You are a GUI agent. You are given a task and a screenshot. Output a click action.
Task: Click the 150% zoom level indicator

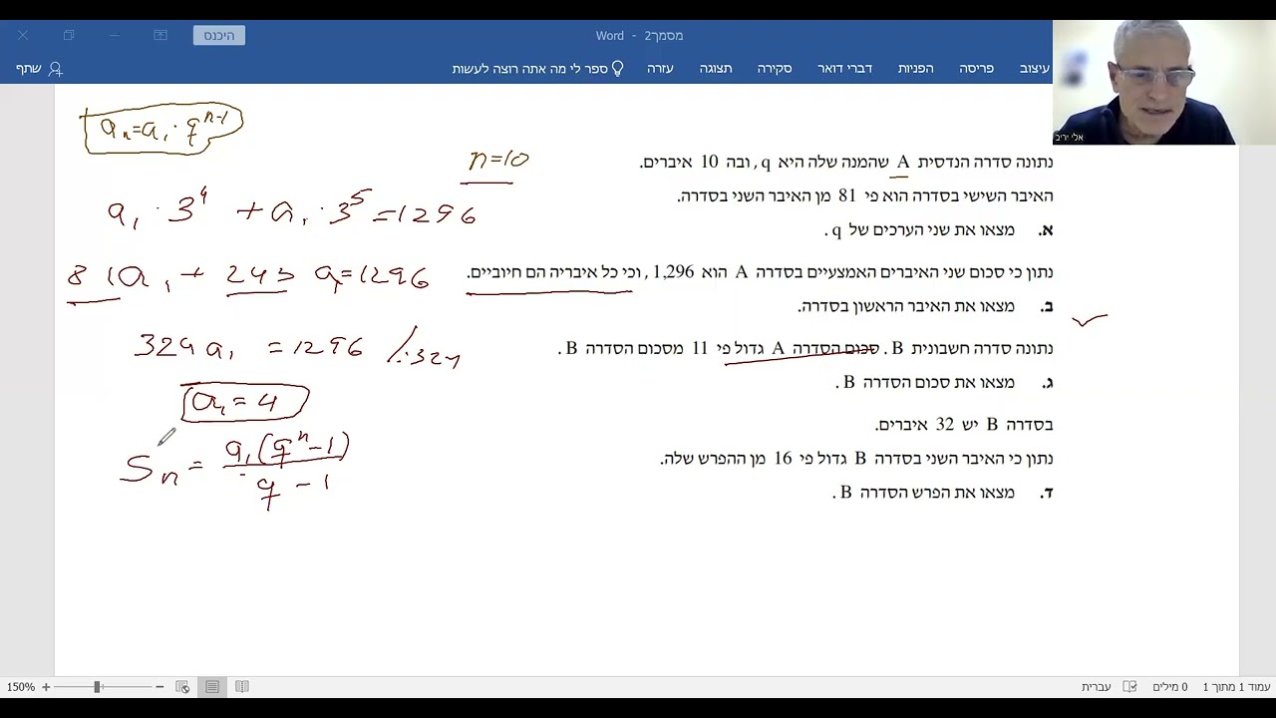point(20,687)
